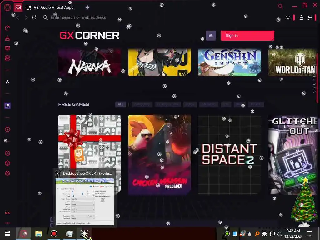The width and height of the screenshot is (320, 240).
Task: Focus the search or web address field
Action: (x=78, y=17)
